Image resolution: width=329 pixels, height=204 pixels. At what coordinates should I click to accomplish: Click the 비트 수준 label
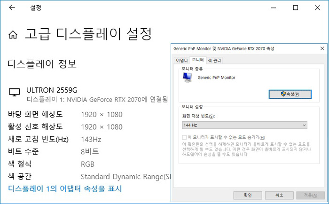23,151
